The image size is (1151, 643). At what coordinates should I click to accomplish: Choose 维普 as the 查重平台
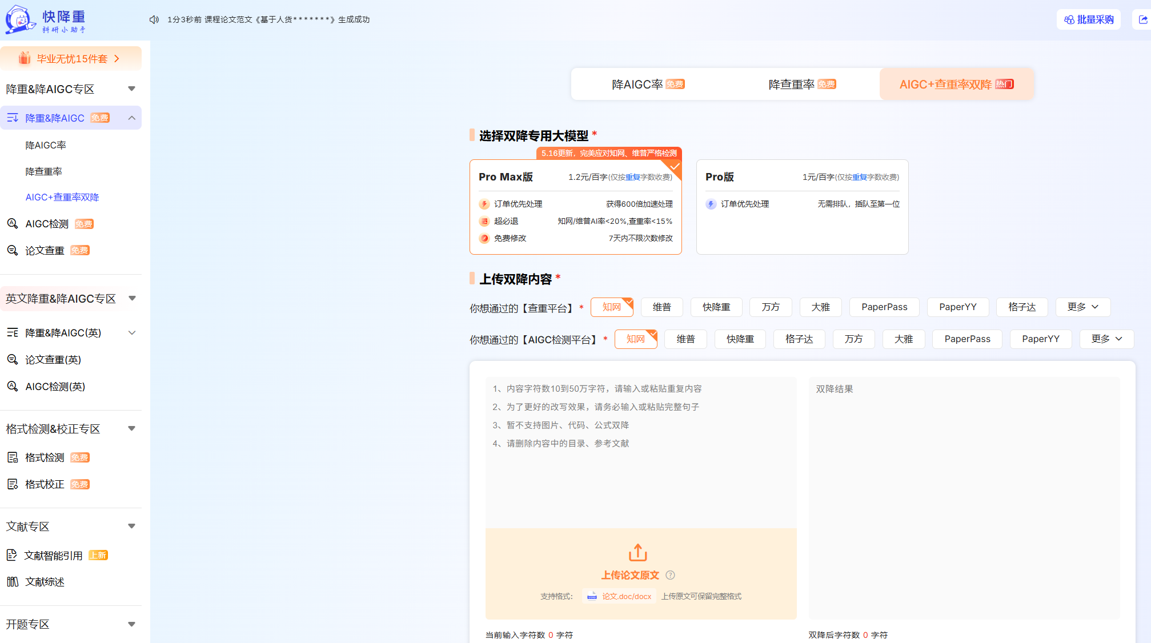[662, 307]
